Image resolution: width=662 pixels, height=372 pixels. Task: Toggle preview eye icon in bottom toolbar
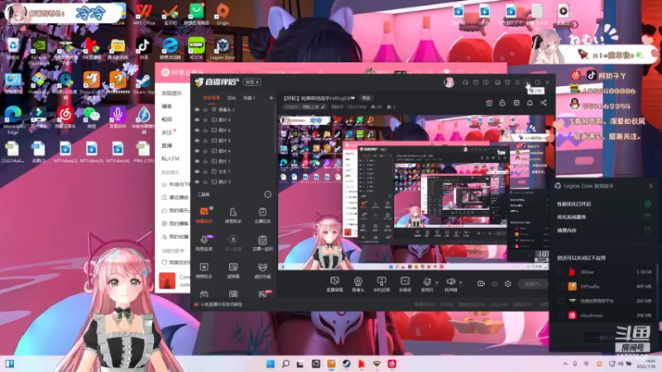494,284
